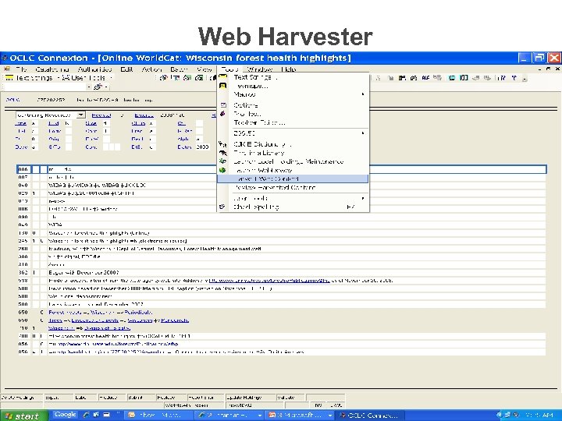Viewport: 562px width, 421px height.
Task: Open the Edit menu in the menu bar
Action: coord(126,69)
